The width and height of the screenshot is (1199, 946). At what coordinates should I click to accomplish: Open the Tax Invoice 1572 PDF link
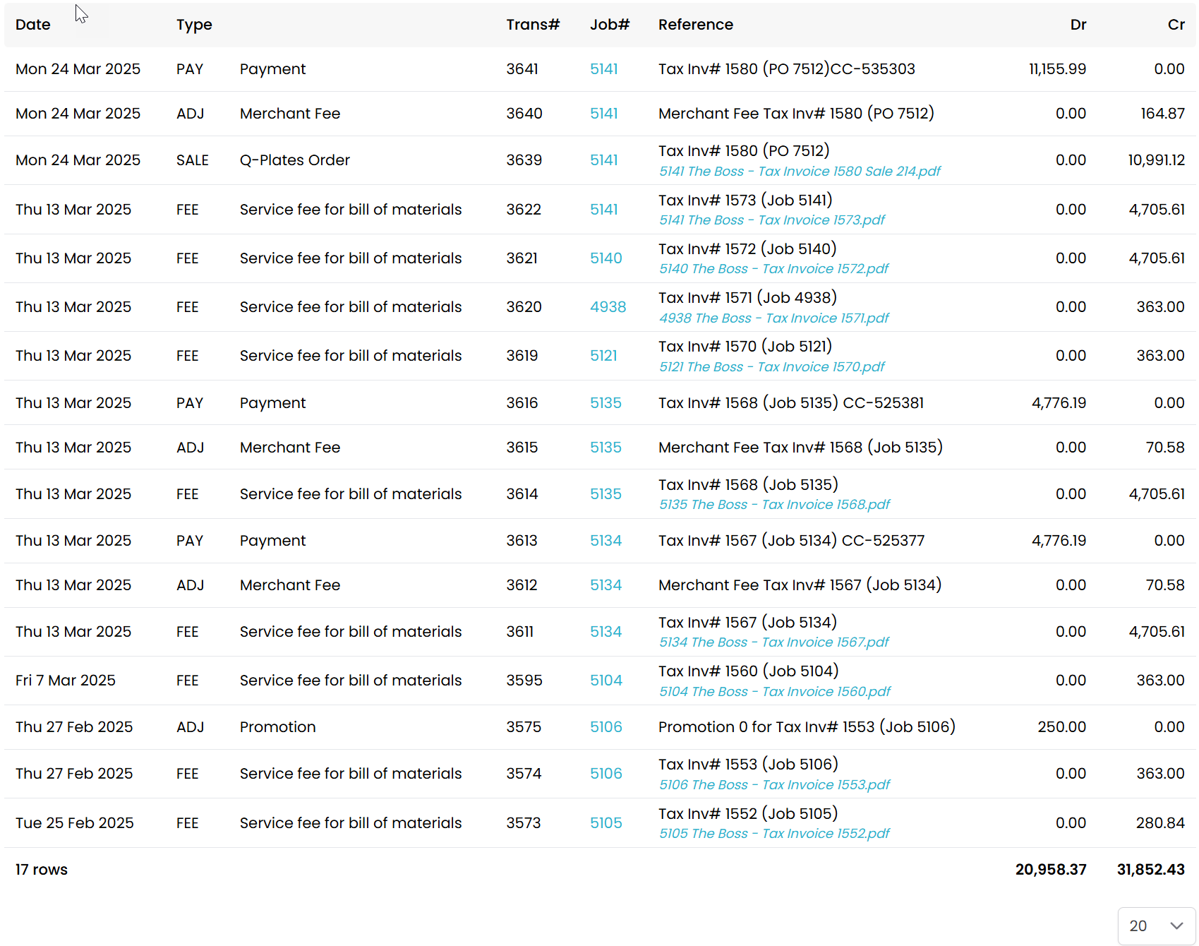coord(773,269)
